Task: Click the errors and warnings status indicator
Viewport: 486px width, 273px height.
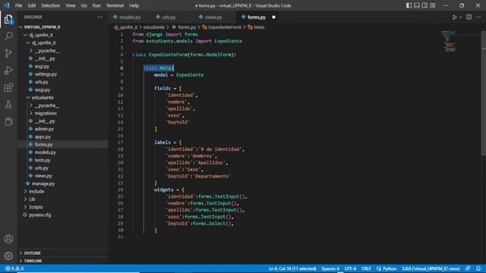Action: [14, 268]
